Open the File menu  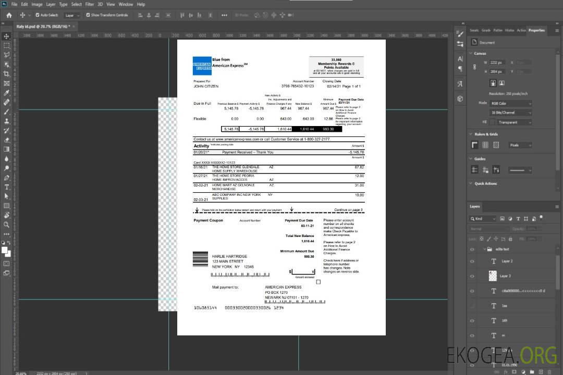point(15,4)
